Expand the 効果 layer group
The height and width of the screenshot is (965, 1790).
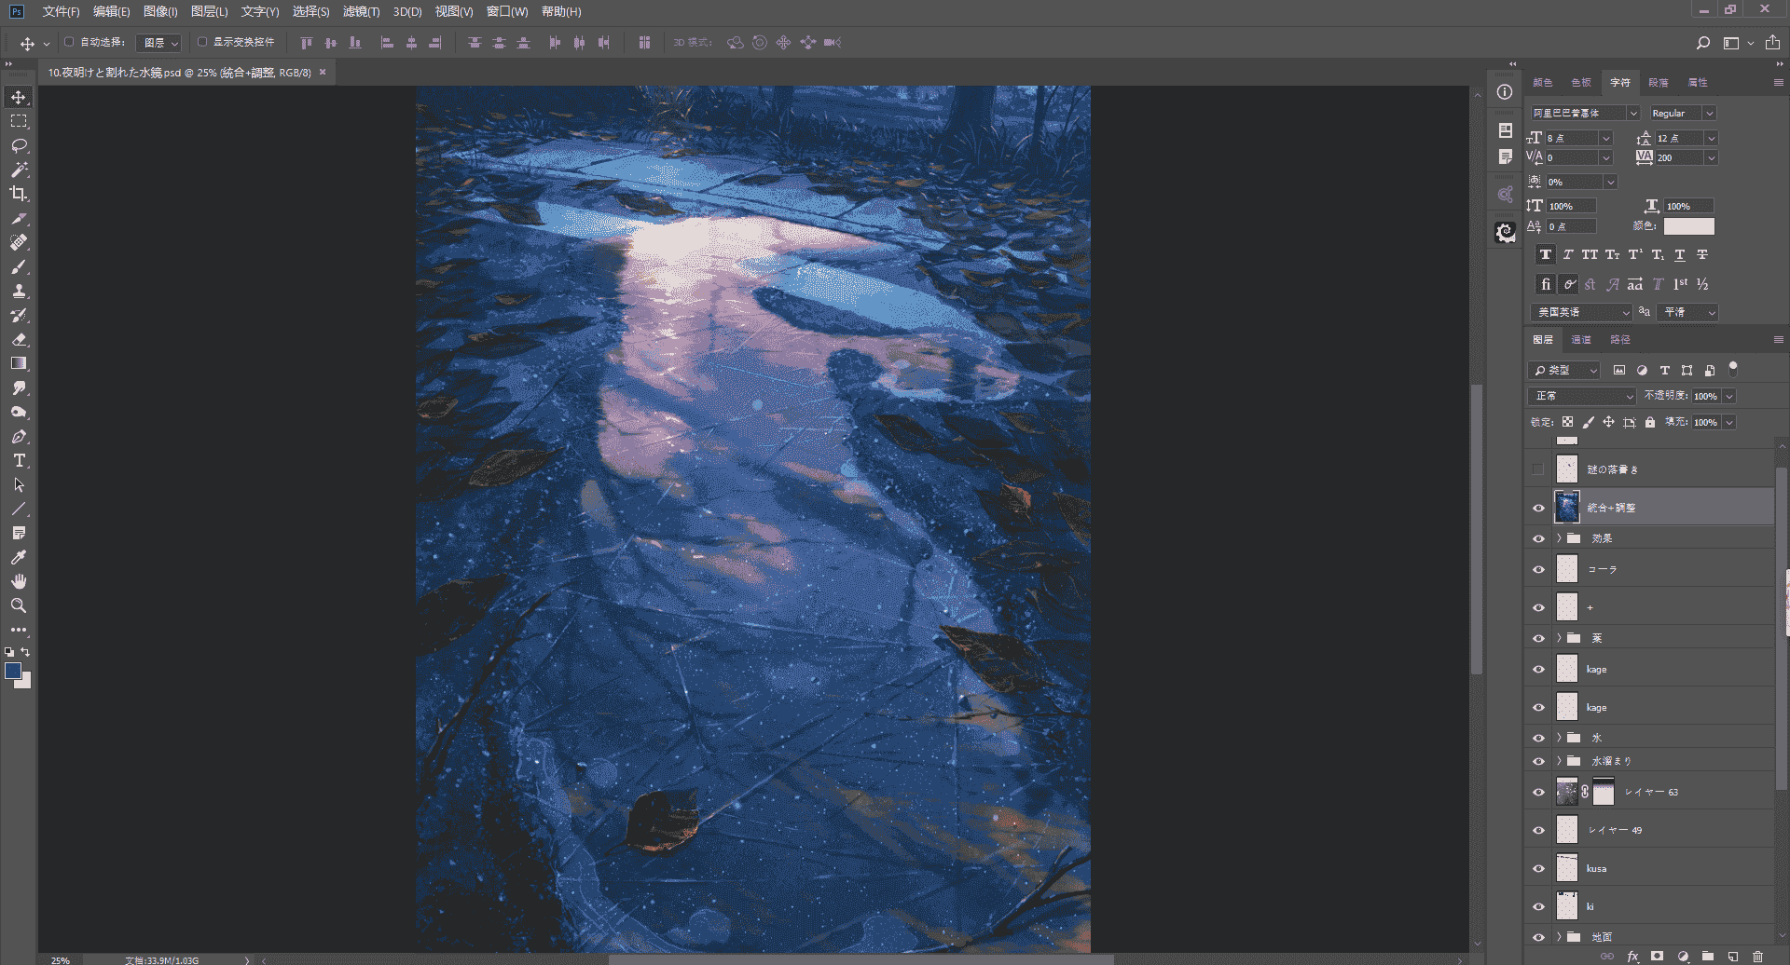click(1559, 538)
